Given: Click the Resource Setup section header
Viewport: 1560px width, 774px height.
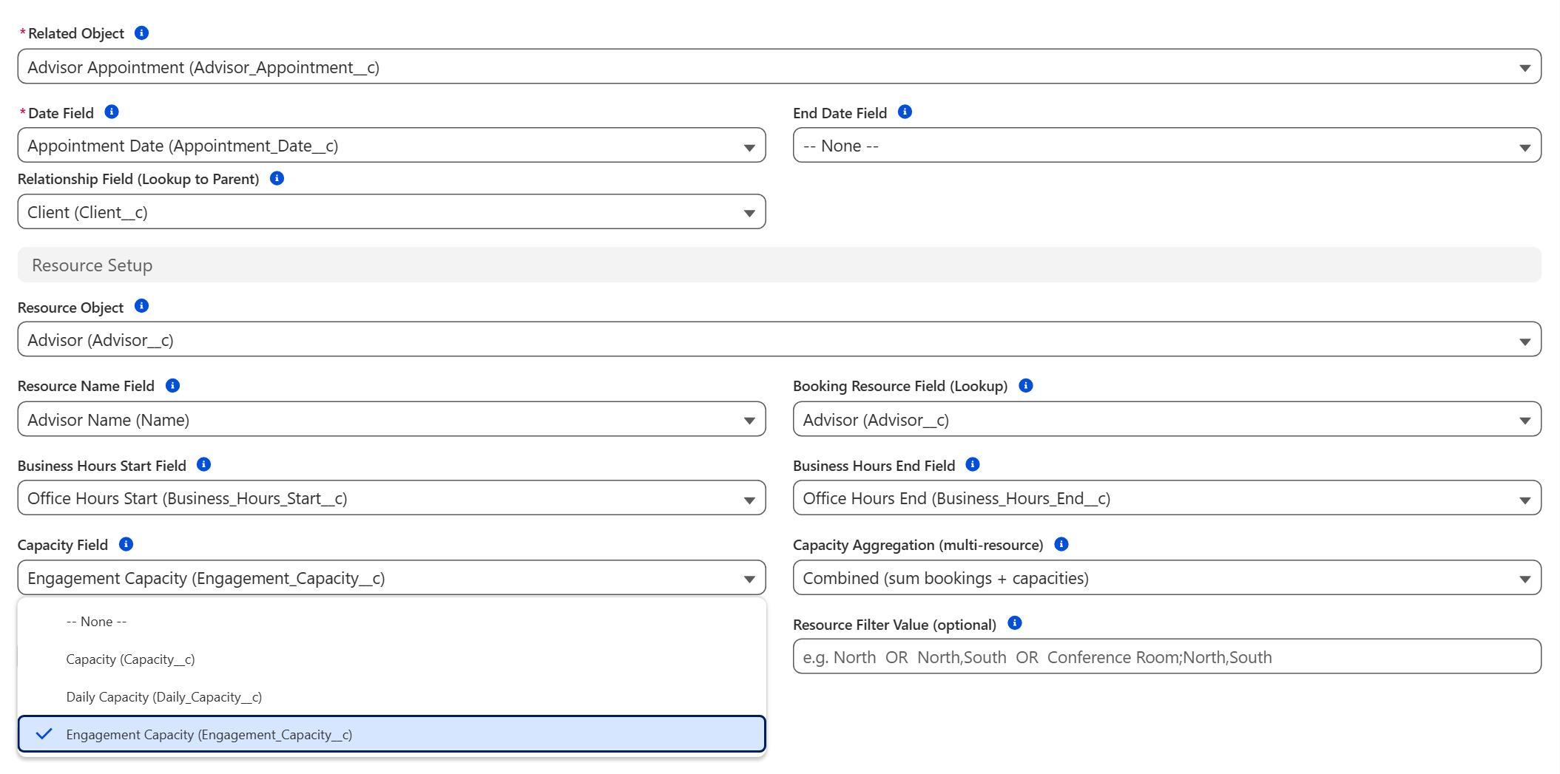Looking at the screenshot, I should (780, 265).
